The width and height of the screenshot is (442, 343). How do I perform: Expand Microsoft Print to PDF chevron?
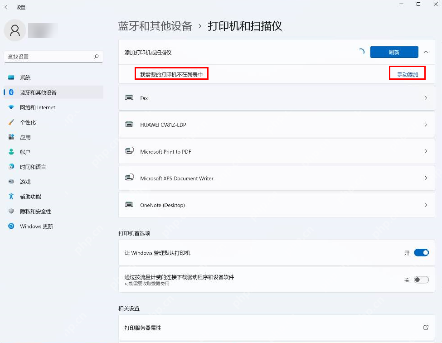[426, 151]
